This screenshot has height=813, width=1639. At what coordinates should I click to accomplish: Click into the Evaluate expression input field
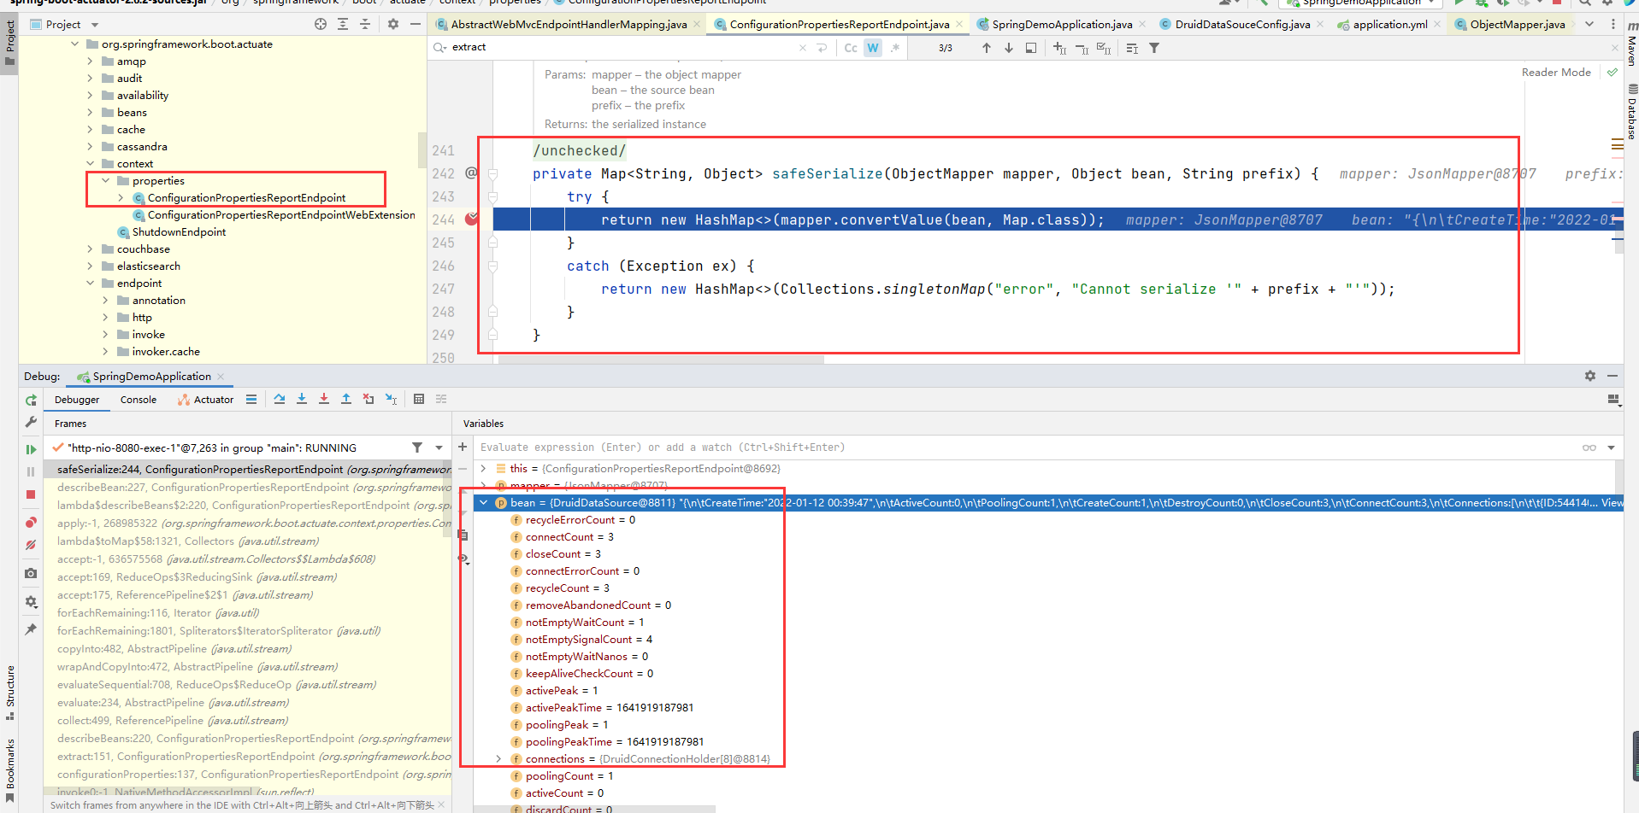click(x=1026, y=447)
